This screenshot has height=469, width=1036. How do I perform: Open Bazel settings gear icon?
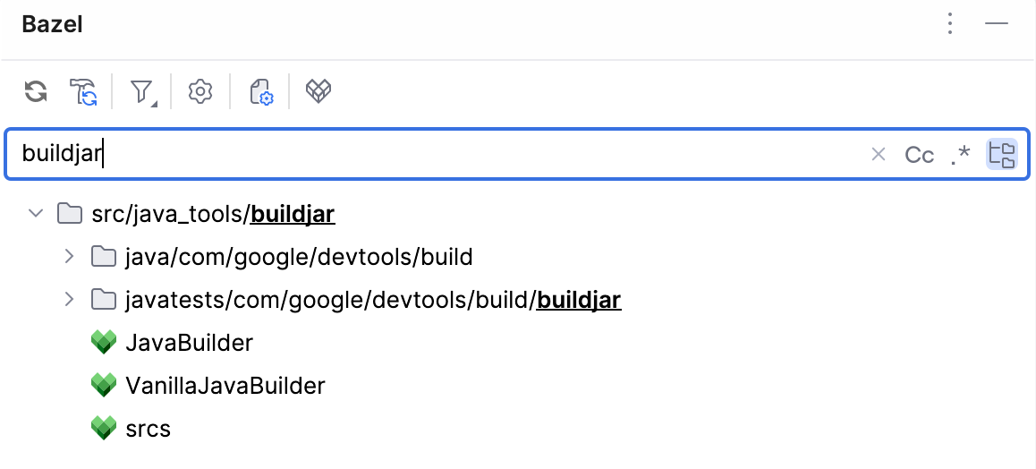click(200, 91)
